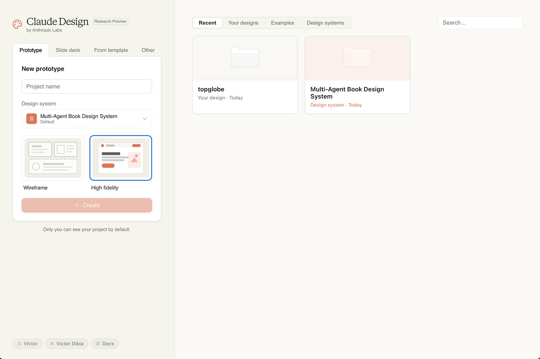Switch to the Prototype tab

pyautogui.click(x=31, y=50)
